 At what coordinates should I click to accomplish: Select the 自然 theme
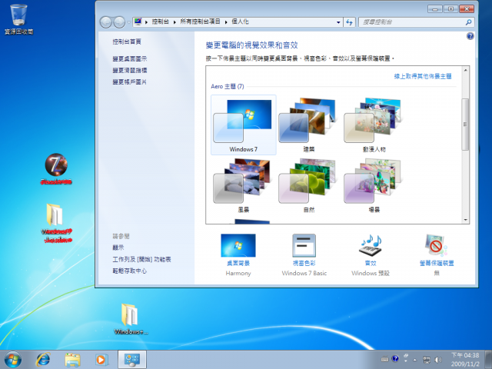click(x=308, y=186)
